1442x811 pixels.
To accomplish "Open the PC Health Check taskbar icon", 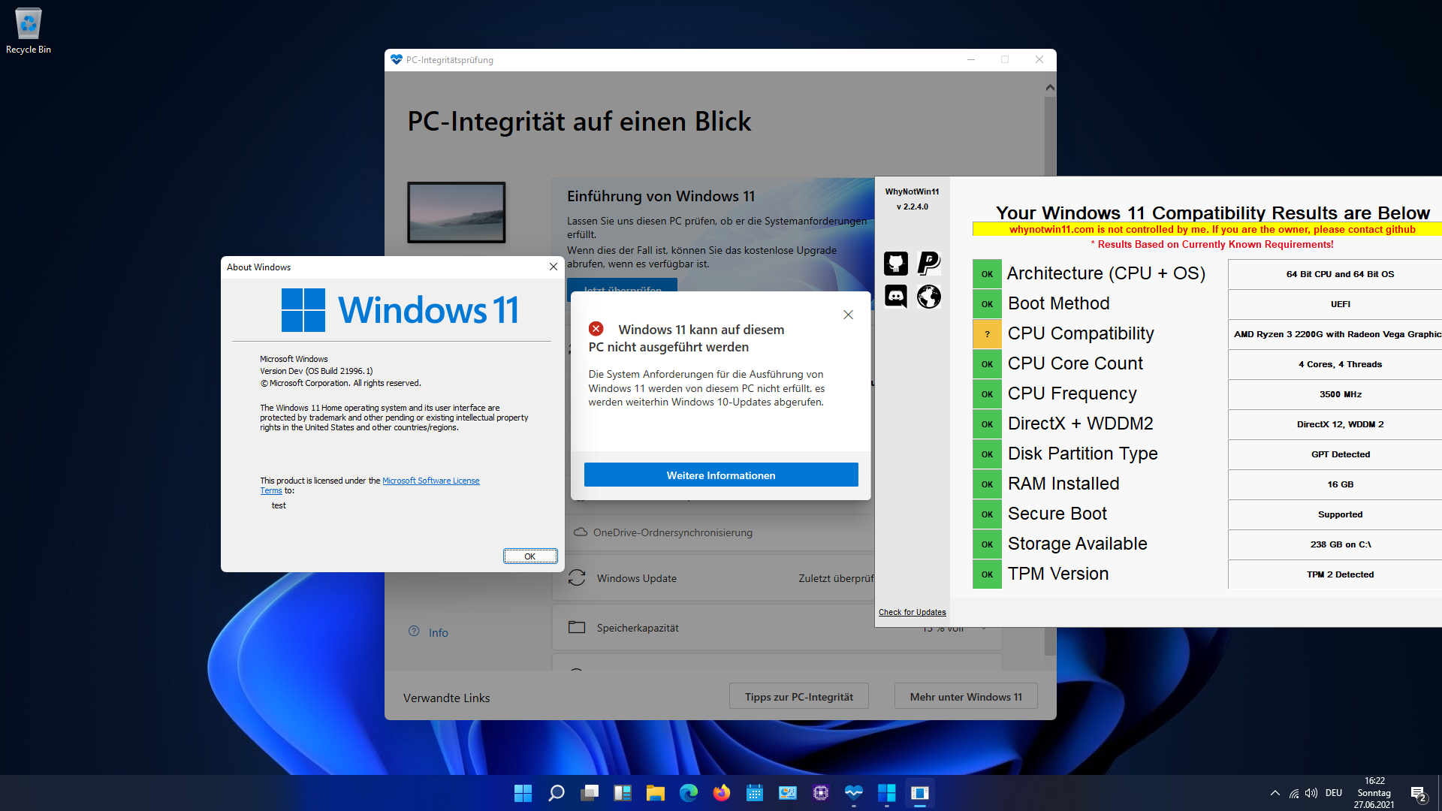I will 854,793.
